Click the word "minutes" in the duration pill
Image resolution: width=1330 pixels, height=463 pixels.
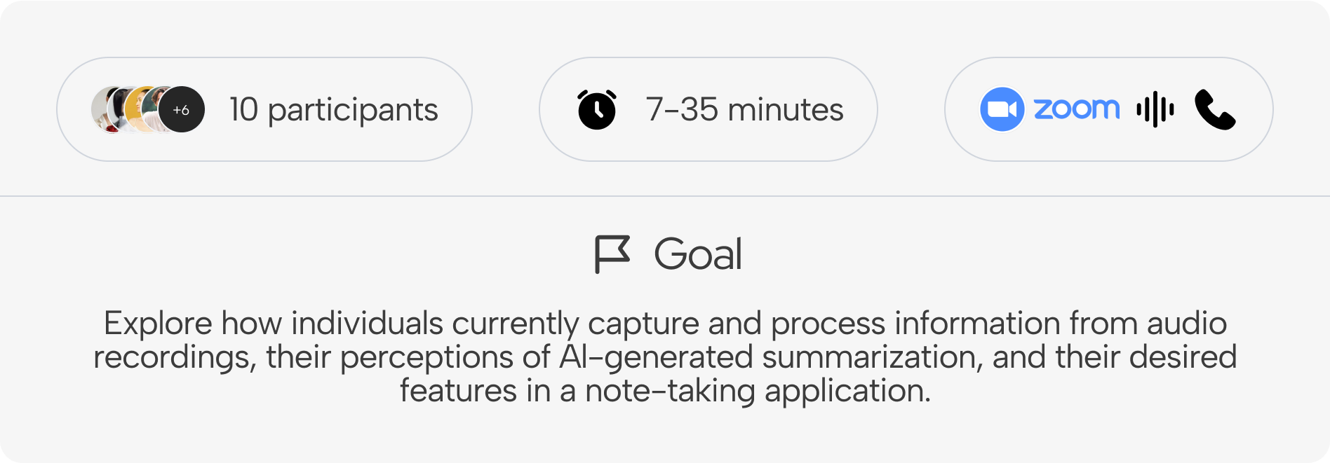(x=785, y=110)
